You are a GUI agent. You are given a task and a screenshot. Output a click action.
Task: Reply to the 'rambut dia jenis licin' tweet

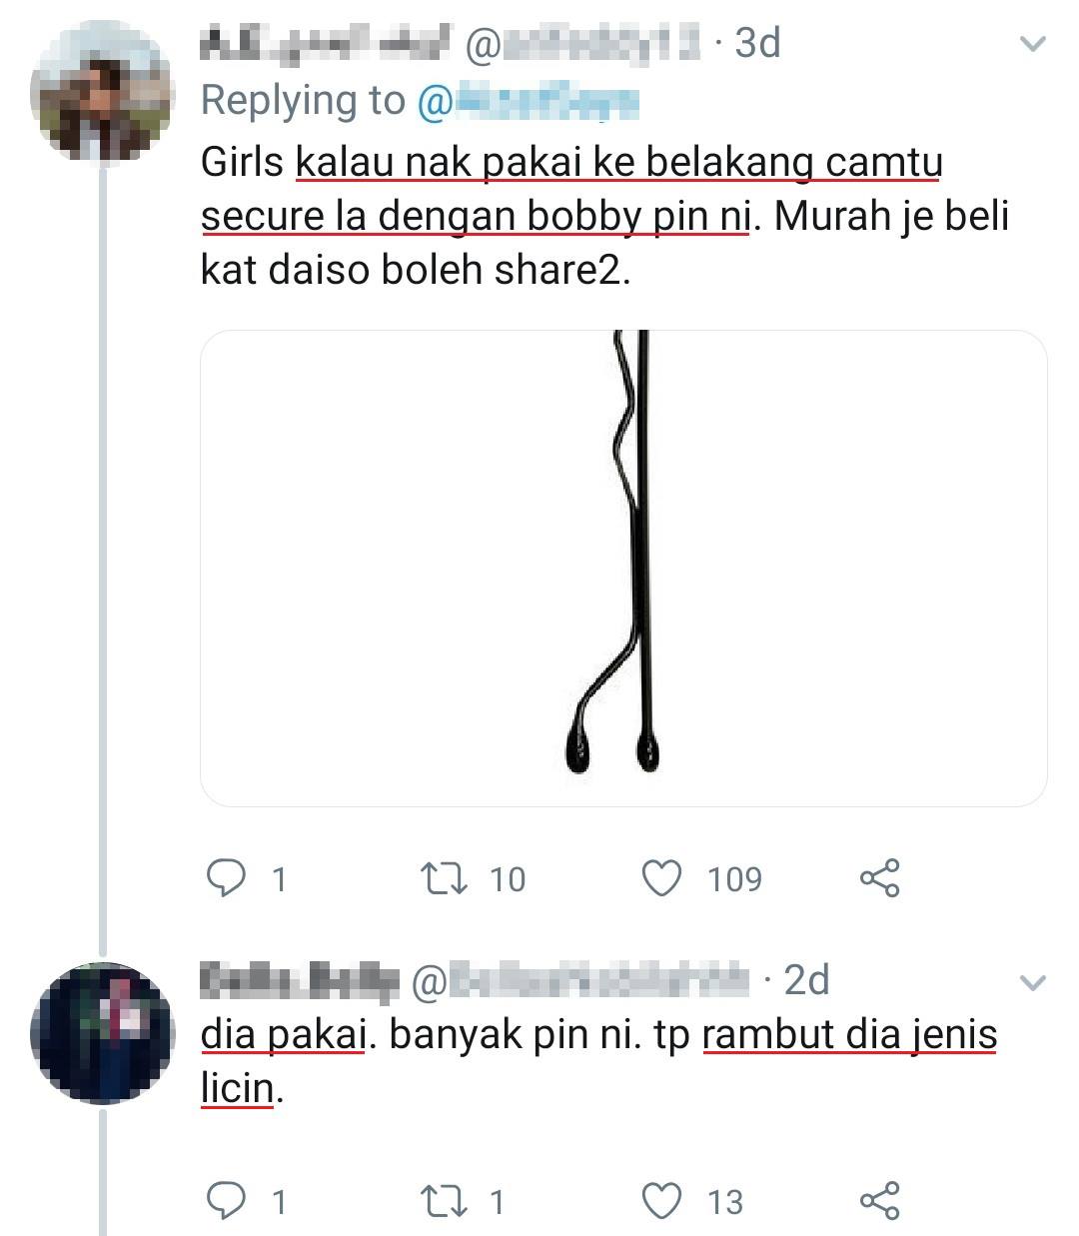(226, 1200)
